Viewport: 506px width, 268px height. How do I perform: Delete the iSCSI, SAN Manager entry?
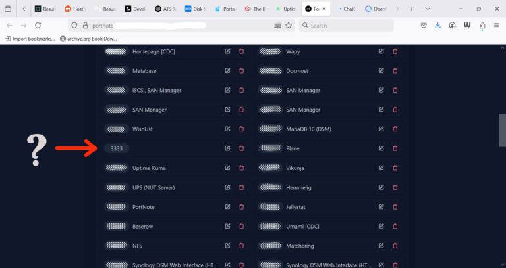[241, 90]
